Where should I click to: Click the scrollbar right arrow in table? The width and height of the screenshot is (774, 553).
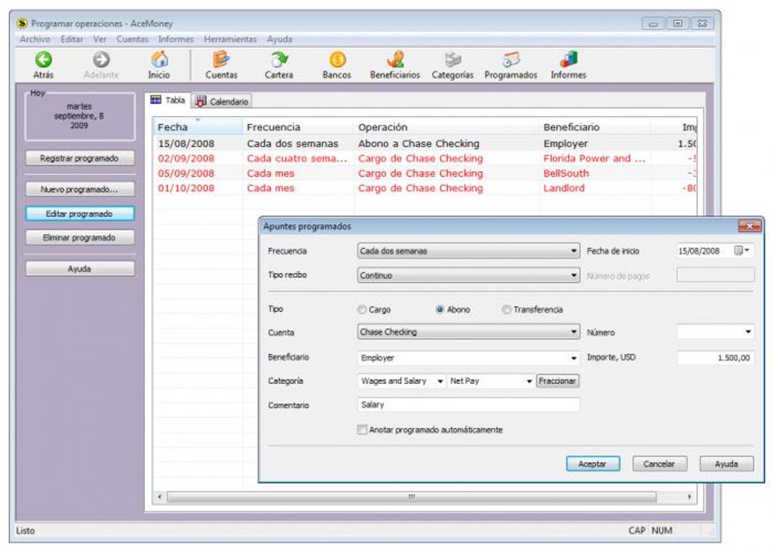[689, 497]
